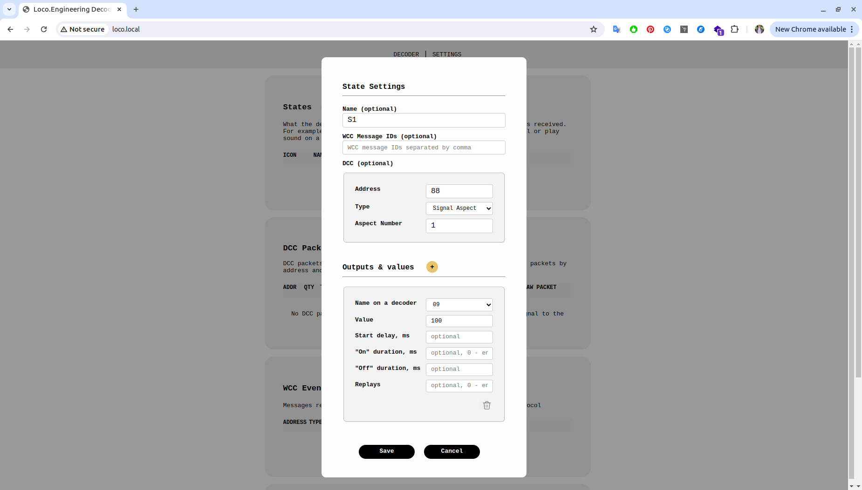The height and width of the screenshot is (490, 862).
Task: Delete the output with the trash icon
Action: (486, 405)
